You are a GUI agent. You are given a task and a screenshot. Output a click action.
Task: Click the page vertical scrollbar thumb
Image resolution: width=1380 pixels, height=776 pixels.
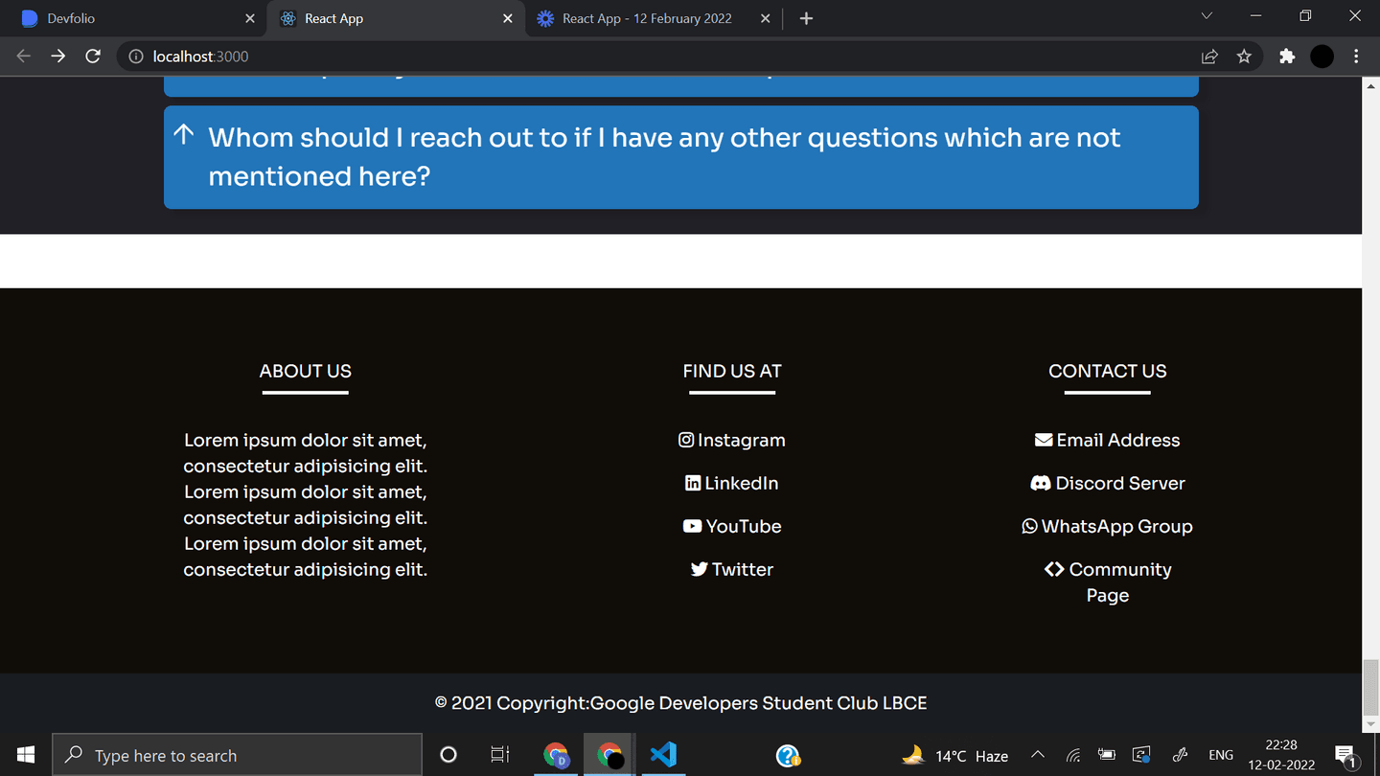click(x=1371, y=687)
